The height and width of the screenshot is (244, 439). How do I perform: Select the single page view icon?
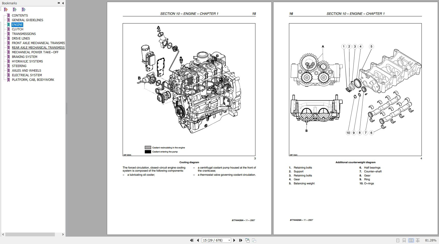[x=398, y=240]
